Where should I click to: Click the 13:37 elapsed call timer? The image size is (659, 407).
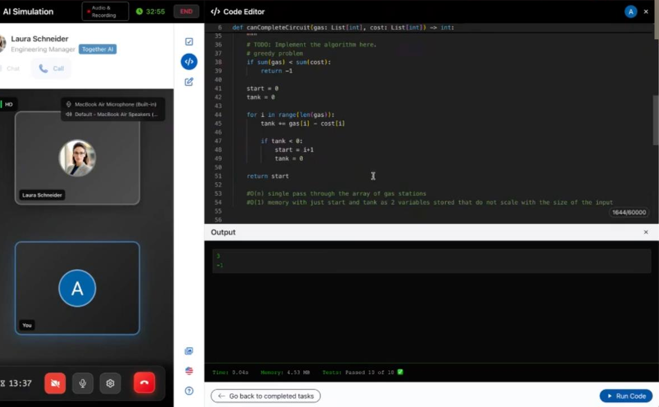20,383
